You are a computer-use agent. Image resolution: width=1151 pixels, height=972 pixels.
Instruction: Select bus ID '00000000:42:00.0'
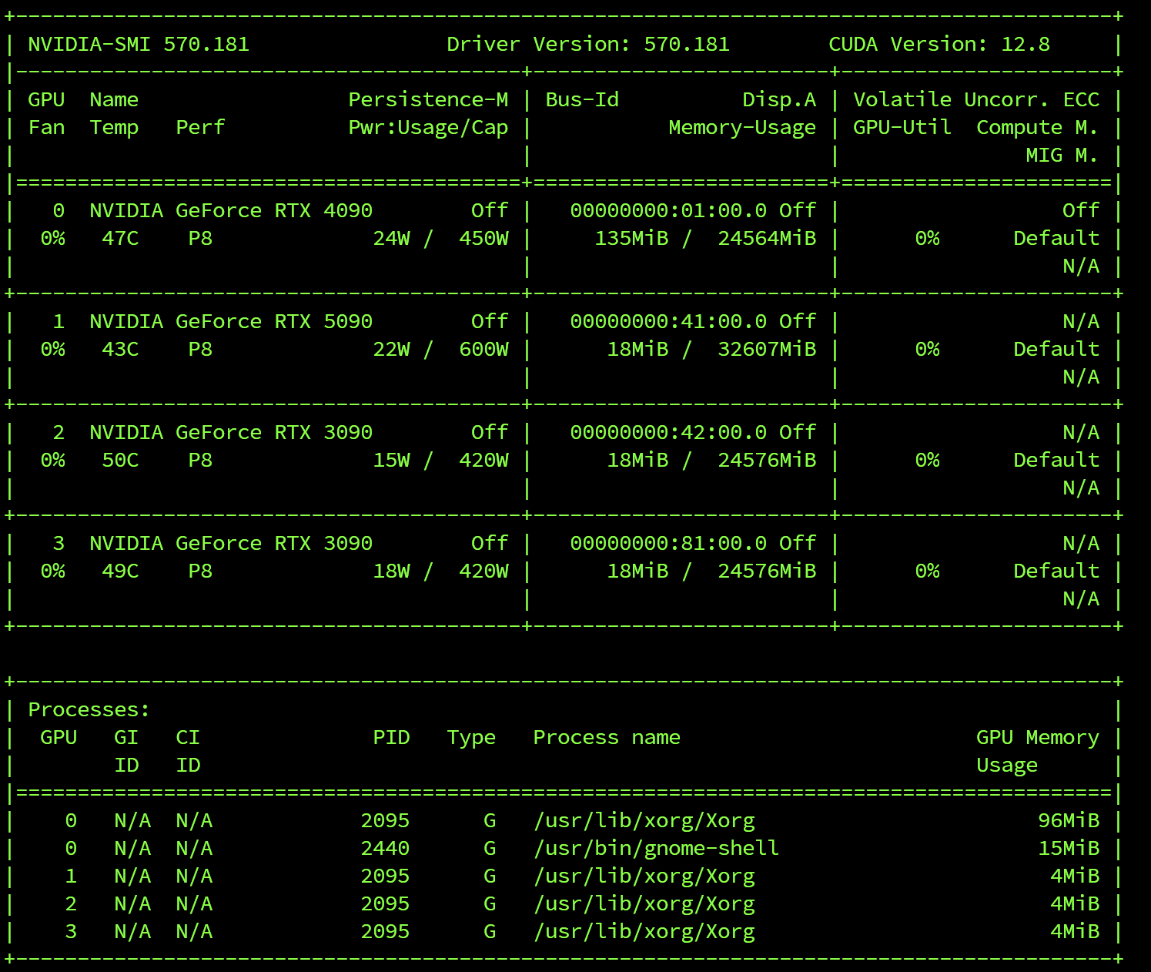pos(668,432)
